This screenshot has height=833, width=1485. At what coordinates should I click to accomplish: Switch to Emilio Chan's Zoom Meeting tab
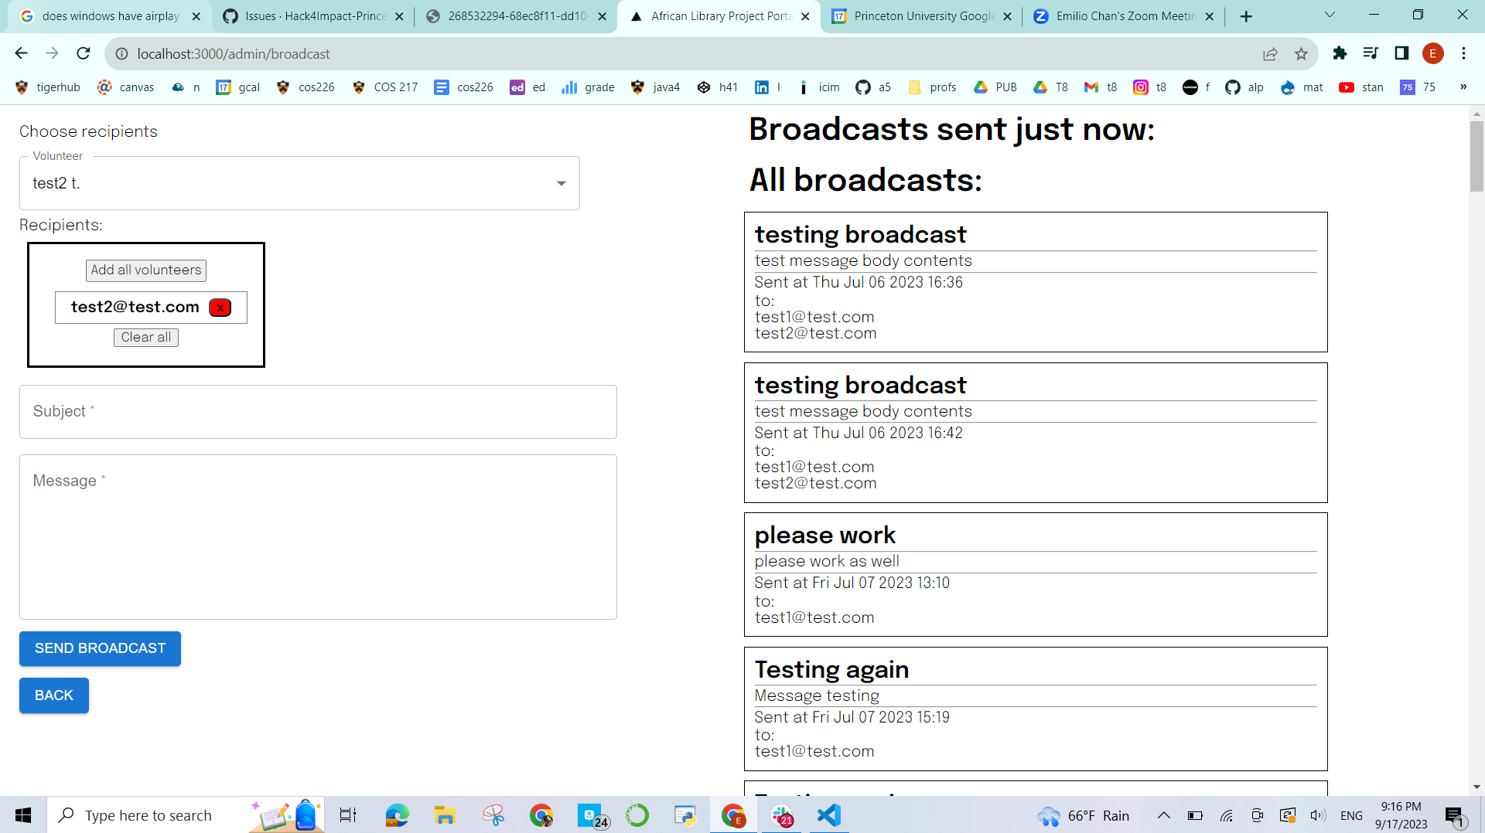(x=1121, y=15)
